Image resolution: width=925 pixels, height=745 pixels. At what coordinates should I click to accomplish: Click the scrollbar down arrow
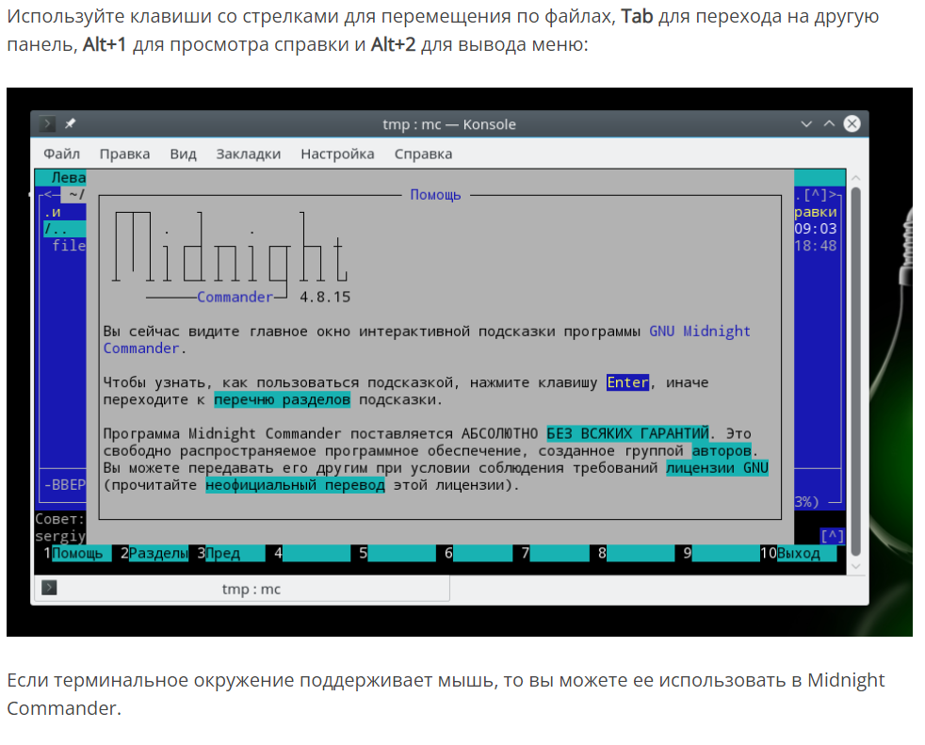click(x=856, y=566)
